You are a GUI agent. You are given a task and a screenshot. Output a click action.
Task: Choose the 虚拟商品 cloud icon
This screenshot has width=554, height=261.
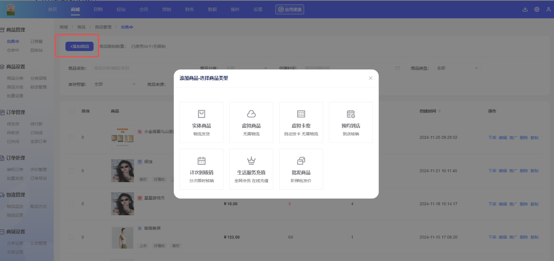click(251, 114)
